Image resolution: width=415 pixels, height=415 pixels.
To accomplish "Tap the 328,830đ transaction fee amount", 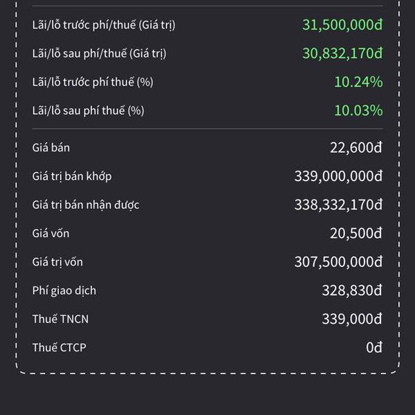I will pyautogui.click(x=352, y=290).
